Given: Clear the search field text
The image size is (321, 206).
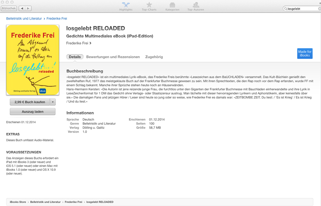Looking at the screenshot, I should click(x=319, y=9).
